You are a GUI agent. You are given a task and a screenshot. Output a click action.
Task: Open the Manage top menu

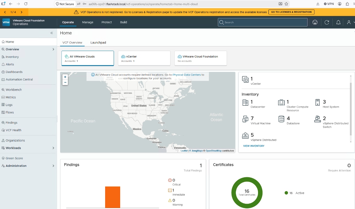pyautogui.click(x=88, y=22)
